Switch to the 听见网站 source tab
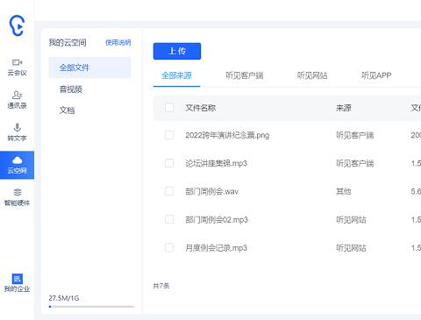Screen dimensions: 421x320 [x=312, y=75]
